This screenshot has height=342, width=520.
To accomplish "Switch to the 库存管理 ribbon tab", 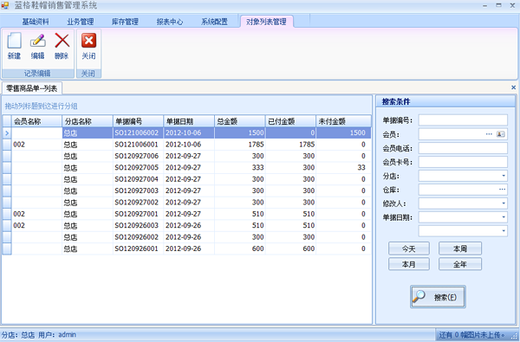I will pyautogui.click(x=125, y=22).
